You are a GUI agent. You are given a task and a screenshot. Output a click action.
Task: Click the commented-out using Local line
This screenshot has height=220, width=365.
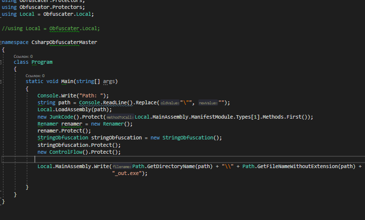pyautogui.click(x=51, y=28)
